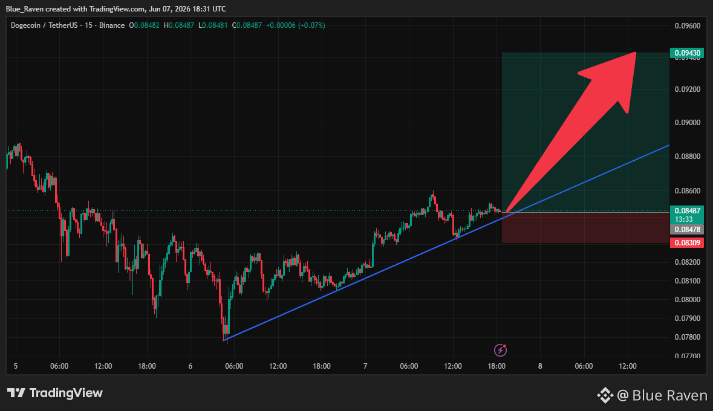Click the open value O0.08482
This screenshot has height=411, width=713.
pos(144,25)
